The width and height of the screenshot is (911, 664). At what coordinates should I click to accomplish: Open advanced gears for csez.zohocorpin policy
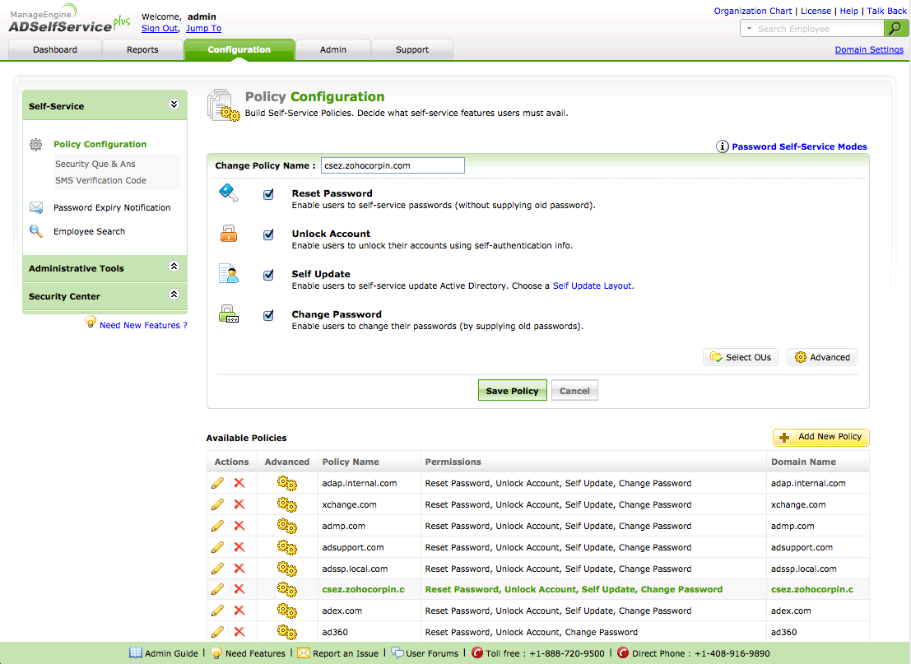pyautogui.click(x=287, y=590)
